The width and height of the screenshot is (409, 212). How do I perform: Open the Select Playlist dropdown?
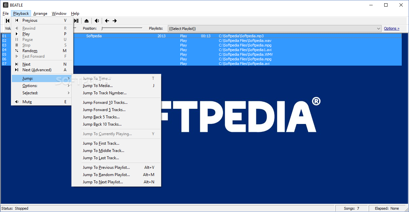(x=275, y=29)
